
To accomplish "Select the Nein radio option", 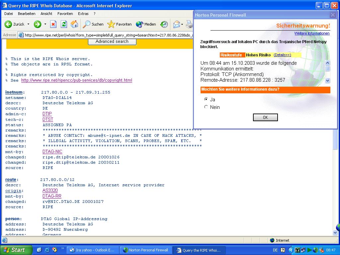I will (206, 107).
